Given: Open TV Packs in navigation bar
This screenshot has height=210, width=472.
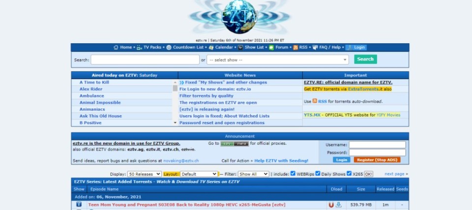Looking at the screenshot, I should coord(152,48).
